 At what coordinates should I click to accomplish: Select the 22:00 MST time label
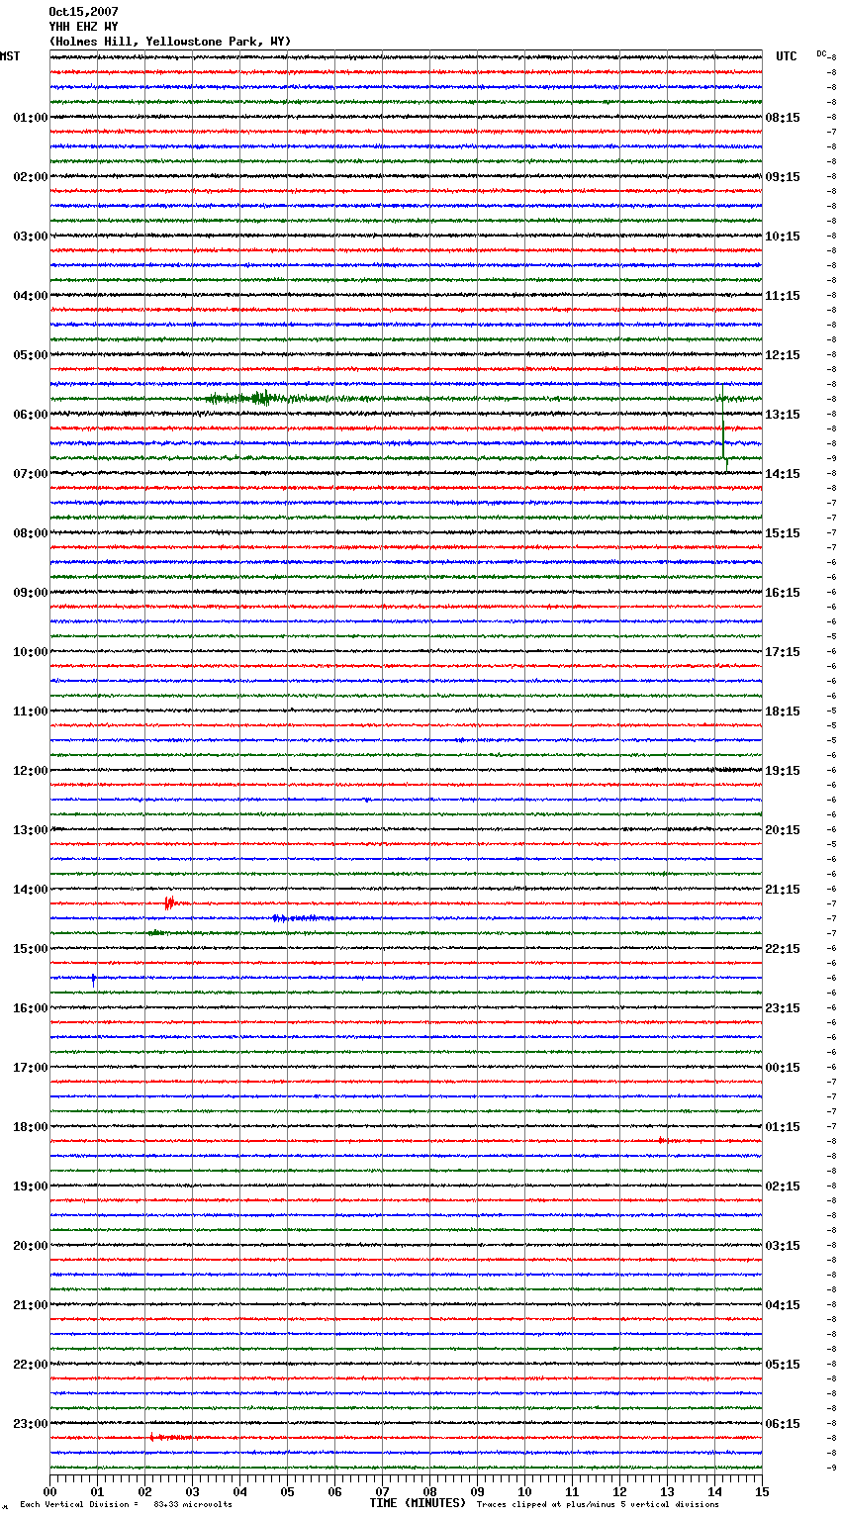(31, 1365)
